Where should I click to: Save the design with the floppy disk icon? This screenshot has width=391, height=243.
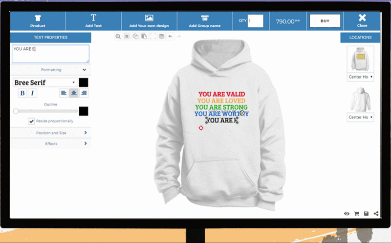pos(366,213)
